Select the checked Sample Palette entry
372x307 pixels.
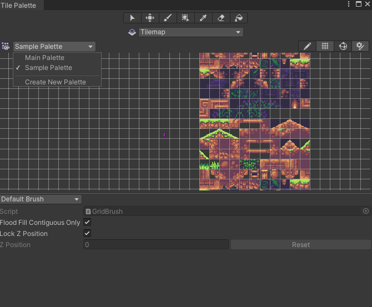(x=57, y=68)
